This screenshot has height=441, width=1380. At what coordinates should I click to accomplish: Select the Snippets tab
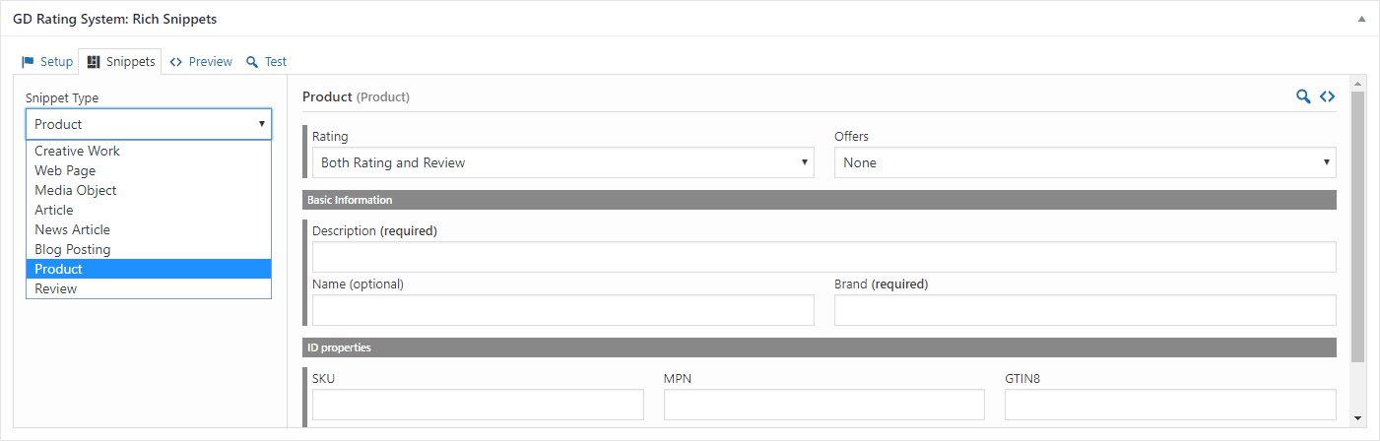tap(121, 61)
